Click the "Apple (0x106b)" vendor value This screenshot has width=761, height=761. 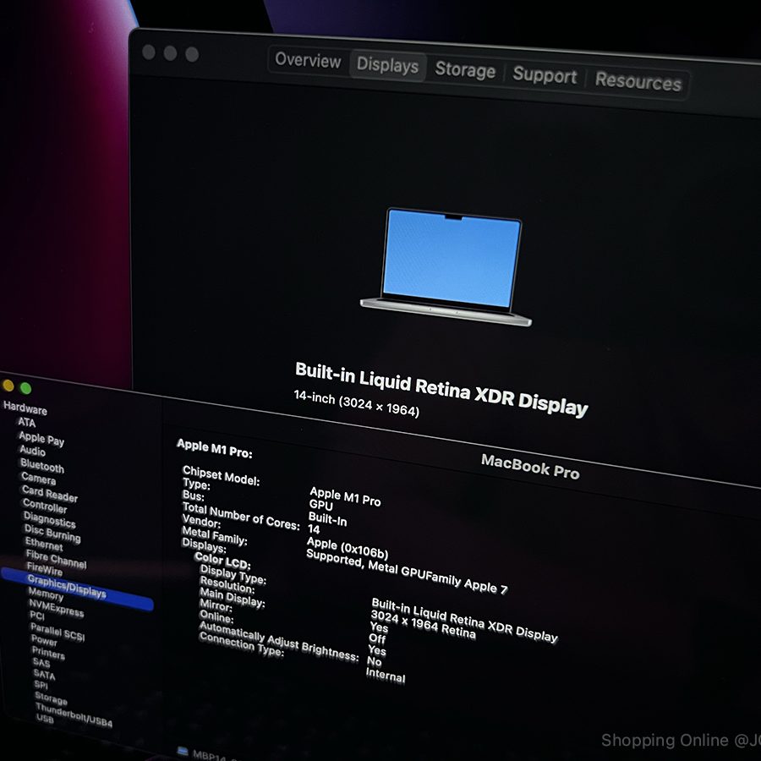click(x=347, y=548)
